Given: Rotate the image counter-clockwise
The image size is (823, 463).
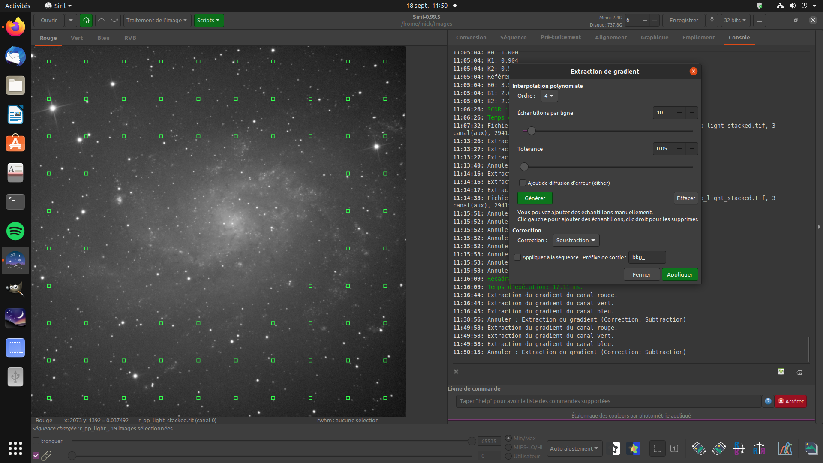Looking at the screenshot, I should [x=698, y=448].
